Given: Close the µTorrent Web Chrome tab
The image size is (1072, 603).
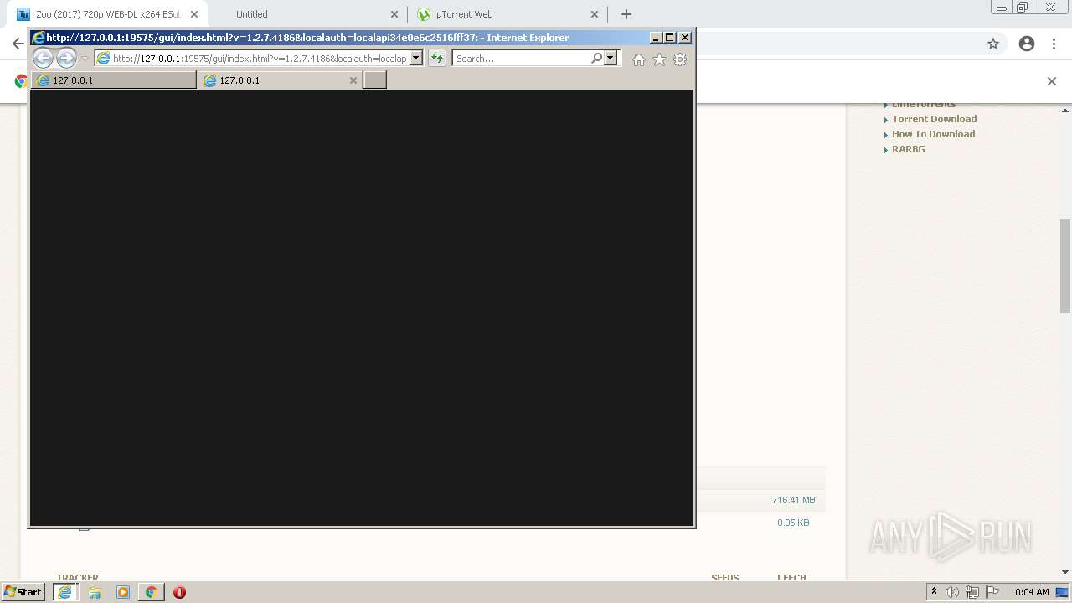Looking at the screenshot, I should 595,14.
